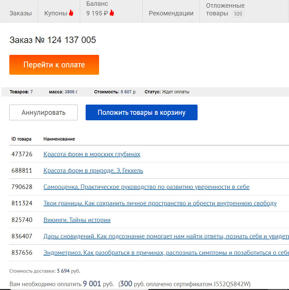Click the Положить товары в корзину button
The height and width of the screenshot is (290, 289).
(x=141, y=113)
